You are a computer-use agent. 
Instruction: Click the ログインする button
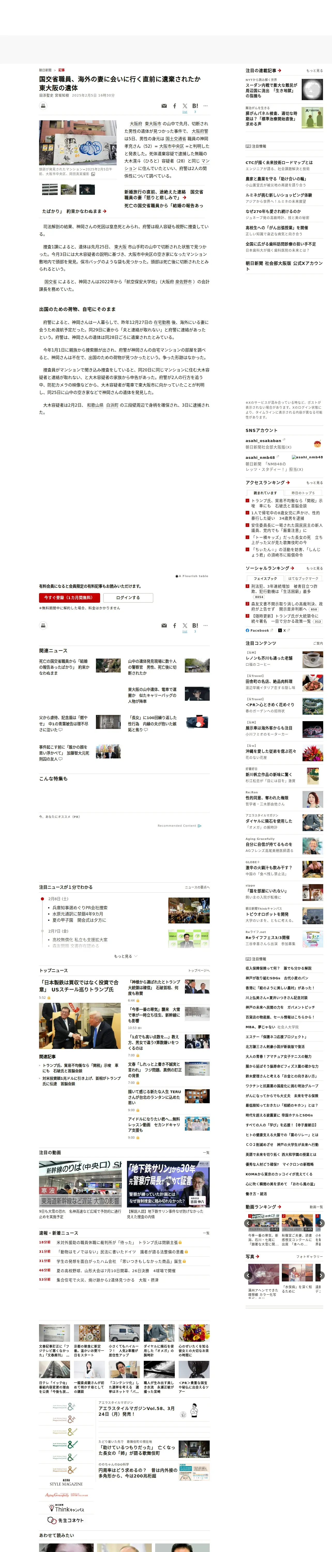pos(128,598)
